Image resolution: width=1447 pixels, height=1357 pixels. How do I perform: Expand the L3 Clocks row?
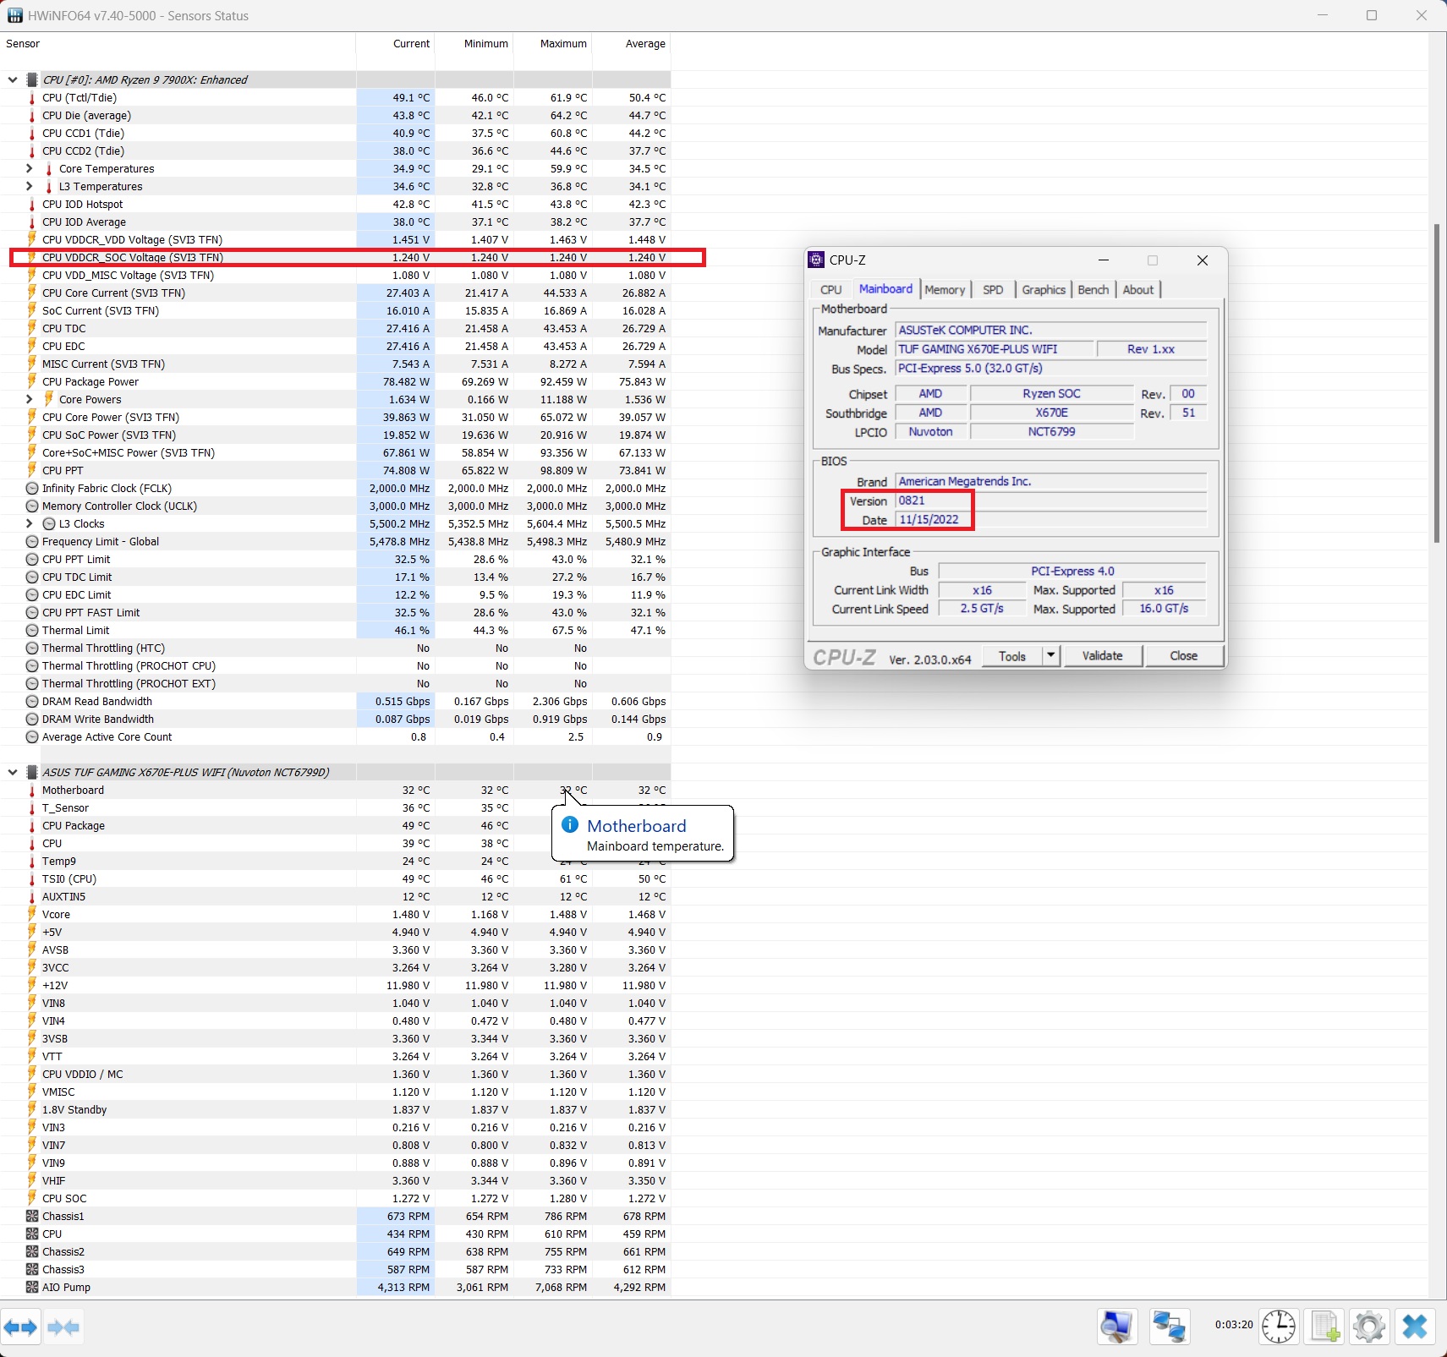coord(30,523)
